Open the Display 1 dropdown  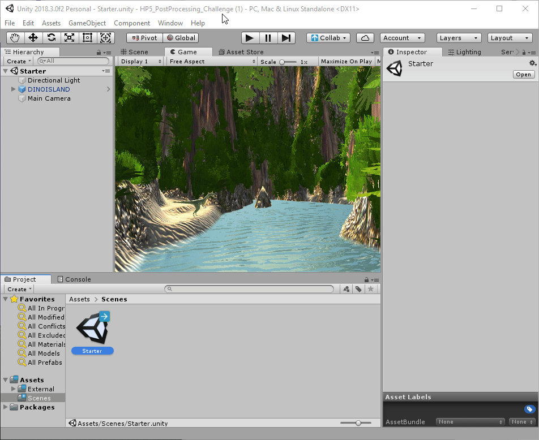tap(140, 62)
